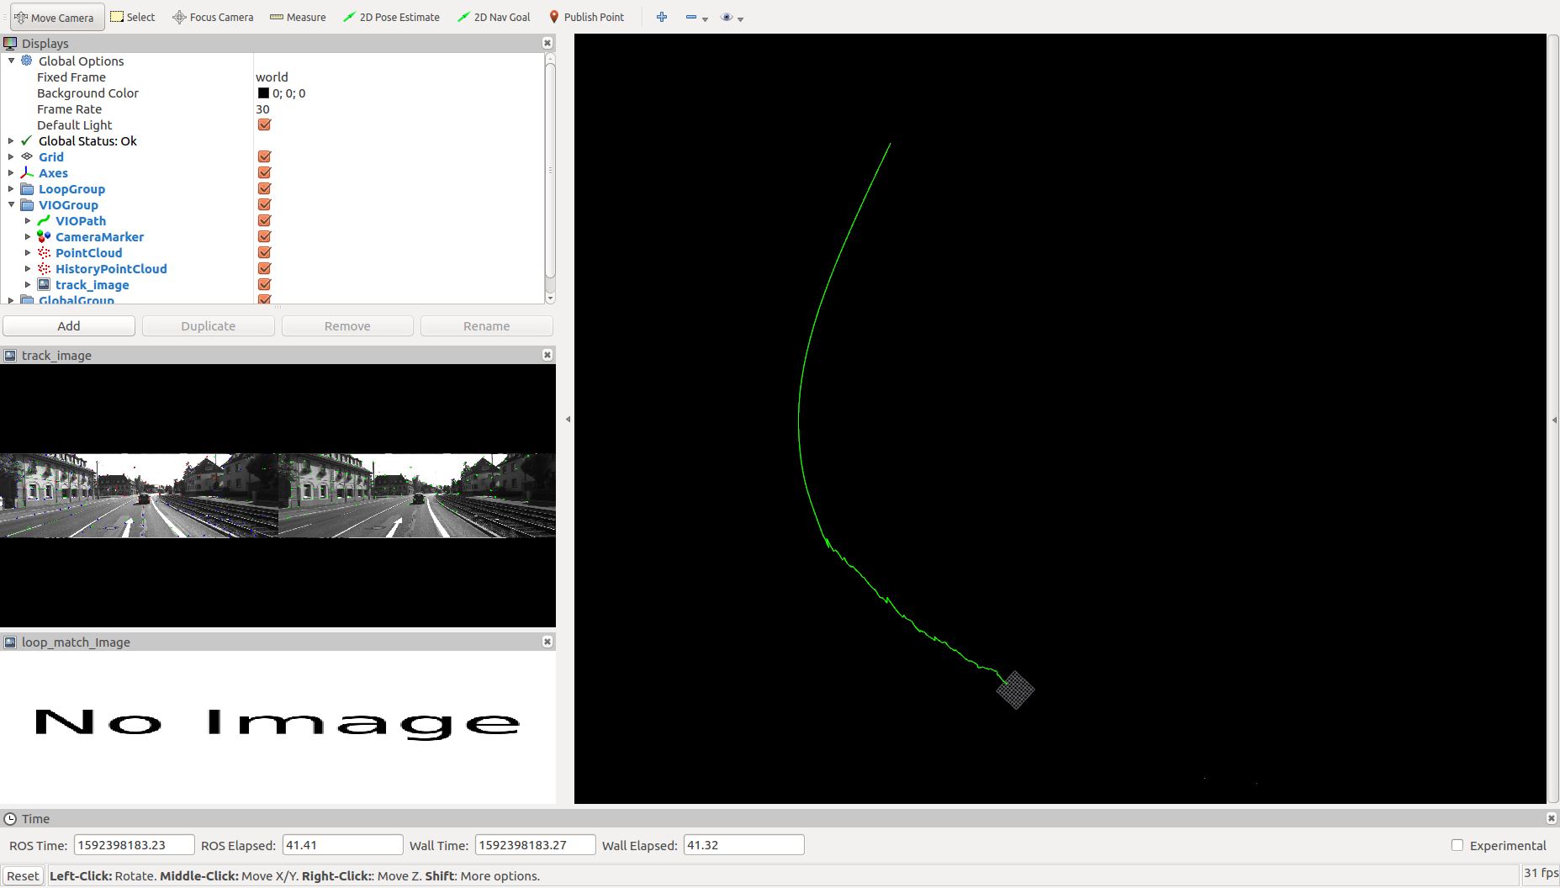Expand the Grid display item
The height and width of the screenshot is (888, 1560).
pos(11,157)
